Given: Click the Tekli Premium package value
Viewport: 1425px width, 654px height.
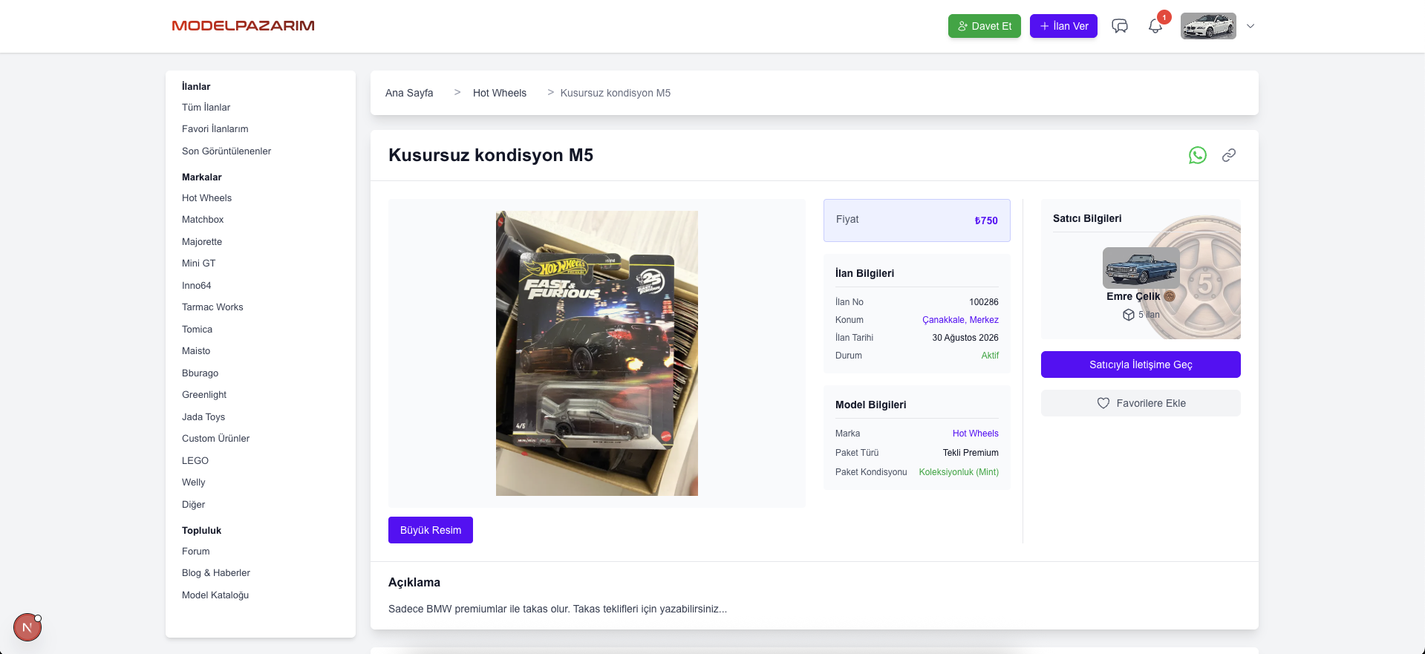Looking at the screenshot, I should (971, 453).
